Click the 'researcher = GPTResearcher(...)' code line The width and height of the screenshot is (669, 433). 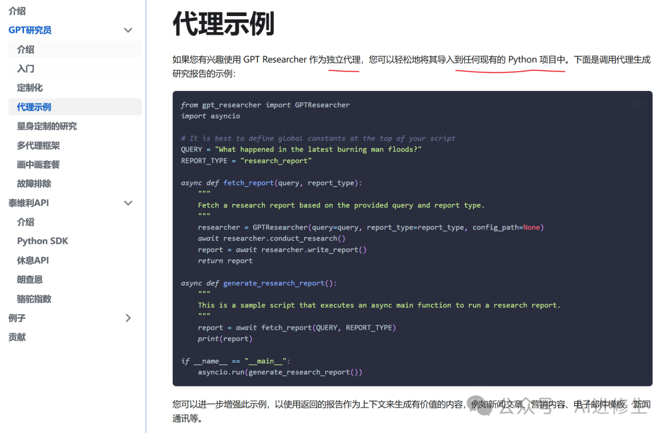pyautogui.click(x=371, y=227)
